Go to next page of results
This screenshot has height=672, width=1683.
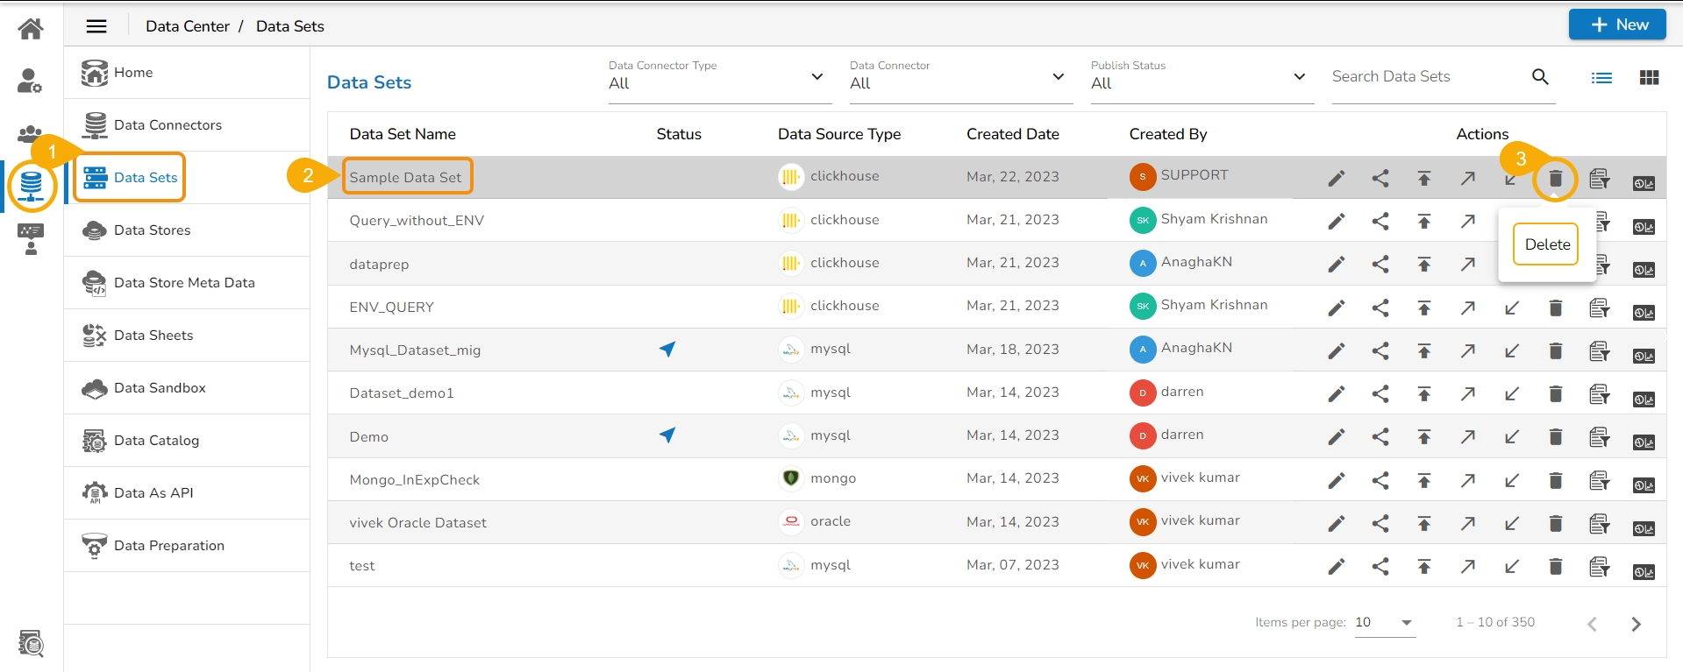coord(1636,624)
